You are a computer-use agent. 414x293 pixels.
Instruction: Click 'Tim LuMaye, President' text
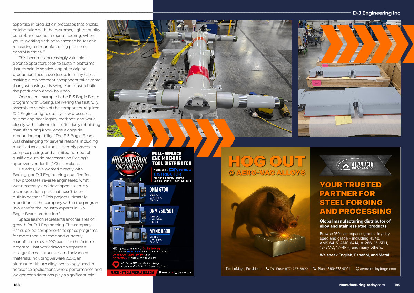click(243, 268)
